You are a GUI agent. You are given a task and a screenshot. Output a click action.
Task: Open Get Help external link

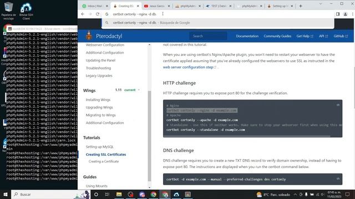tap(305, 36)
